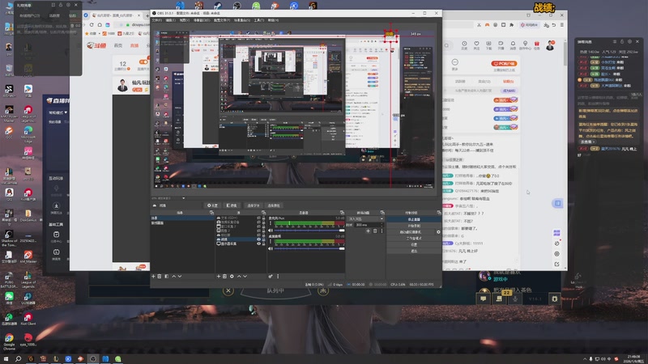
Task: Reload page in browser behind OBS
Action: click(x=92, y=25)
